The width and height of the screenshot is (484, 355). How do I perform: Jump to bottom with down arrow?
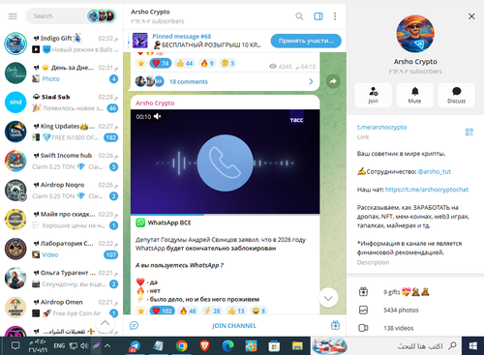tap(328, 298)
